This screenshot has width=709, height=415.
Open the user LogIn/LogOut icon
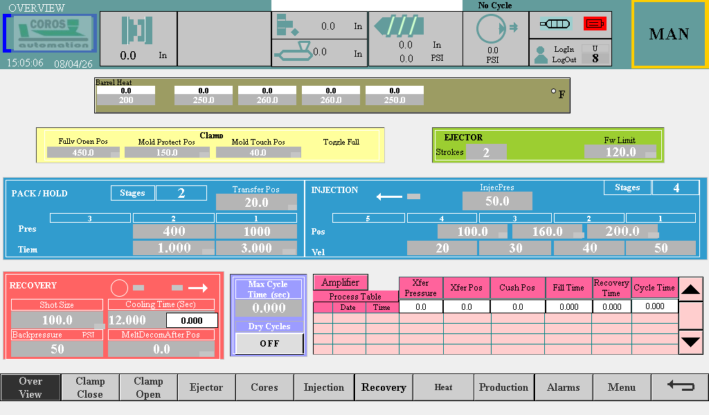(x=541, y=55)
